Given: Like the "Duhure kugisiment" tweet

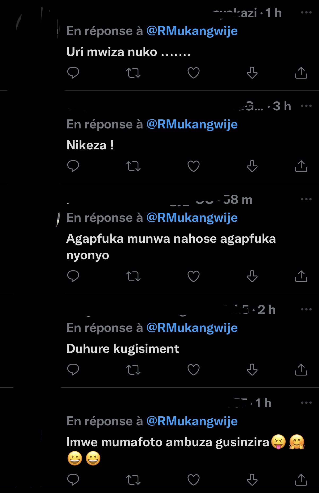Looking at the screenshot, I should [194, 370].
